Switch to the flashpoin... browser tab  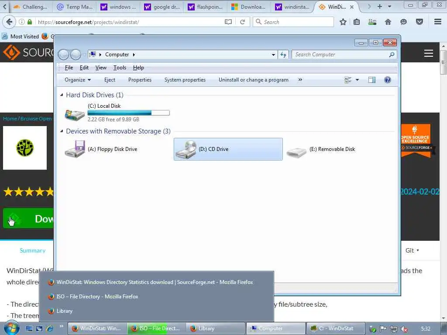205,7
